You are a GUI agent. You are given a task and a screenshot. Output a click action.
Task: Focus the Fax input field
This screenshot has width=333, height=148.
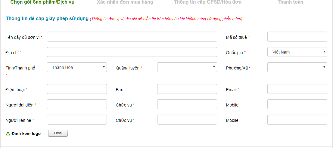187,89
